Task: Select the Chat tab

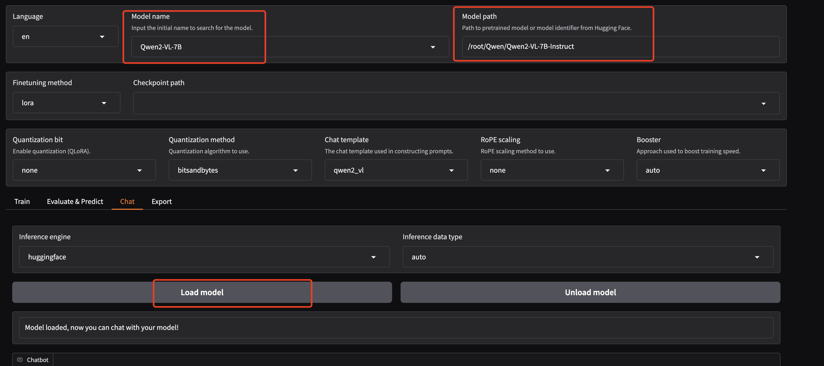Action: click(x=127, y=201)
